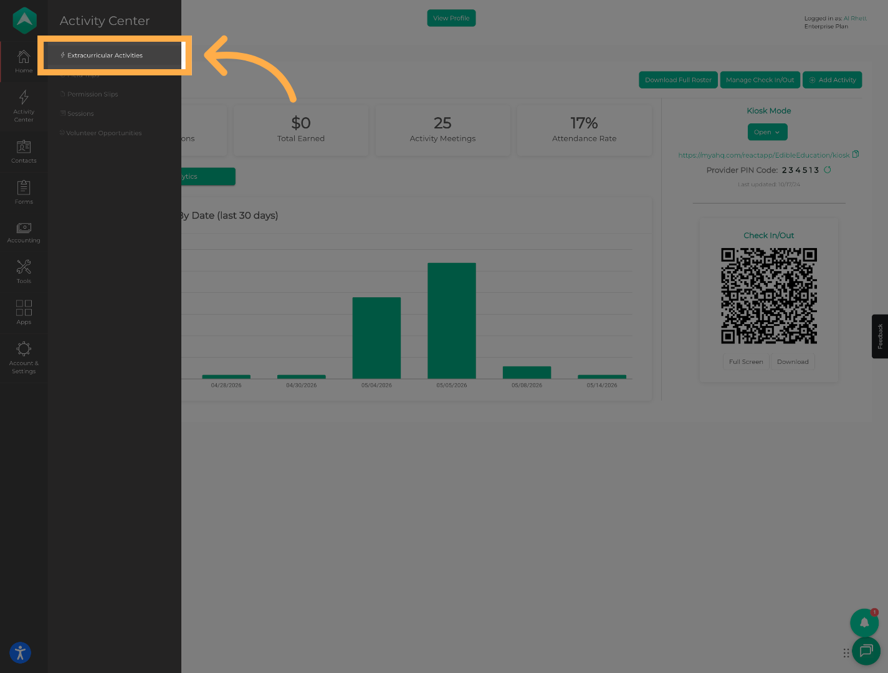Click the 'Activity Center' panel title

pos(105,21)
